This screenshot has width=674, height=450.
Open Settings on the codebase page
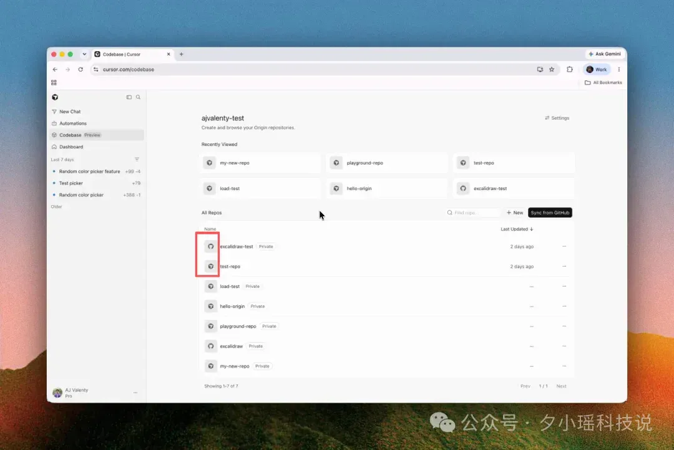pos(557,118)
